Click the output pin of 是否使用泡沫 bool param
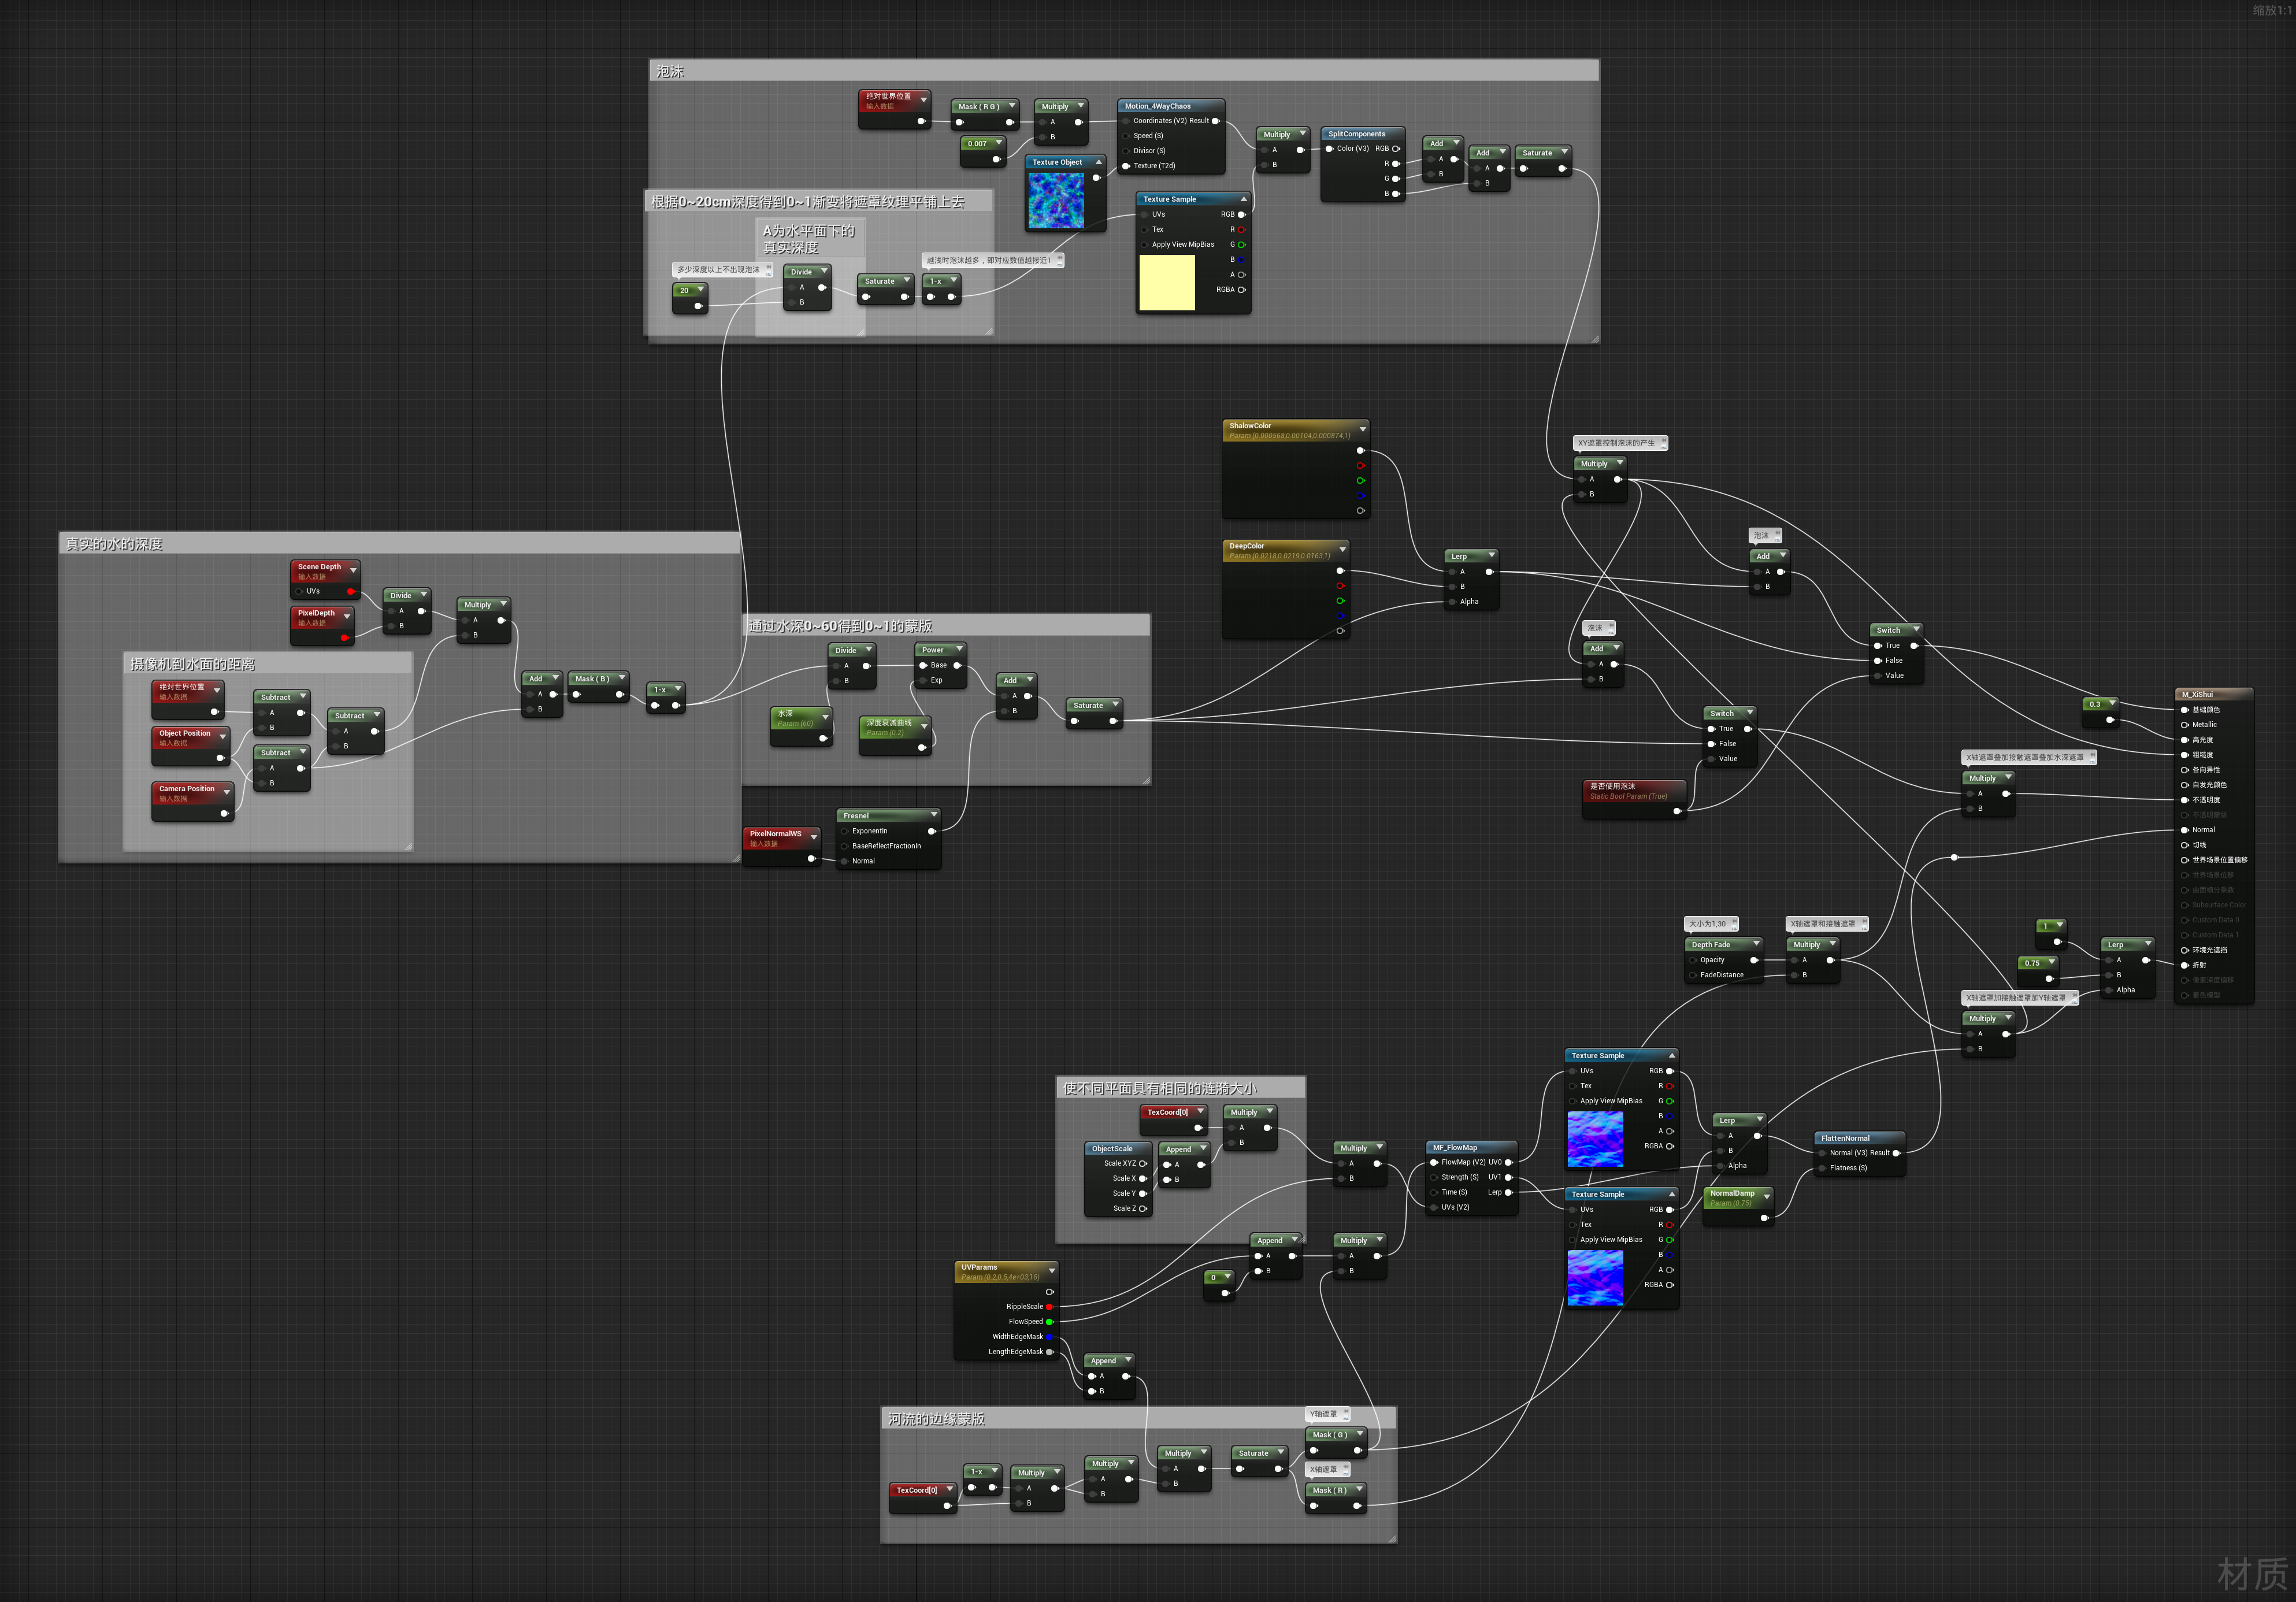2296x1602 pixels. click(1677, 811)
